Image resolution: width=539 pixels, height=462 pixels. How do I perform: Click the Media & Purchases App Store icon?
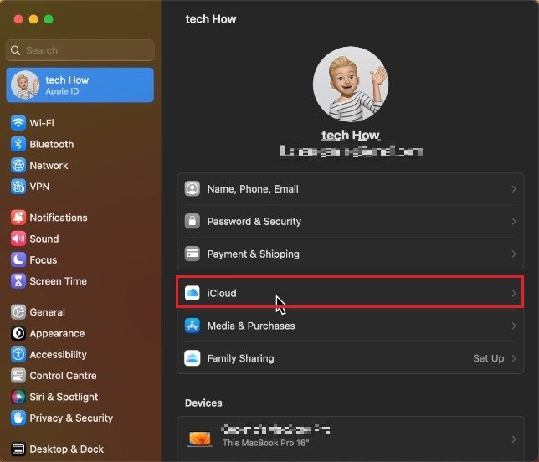point(192,326)
